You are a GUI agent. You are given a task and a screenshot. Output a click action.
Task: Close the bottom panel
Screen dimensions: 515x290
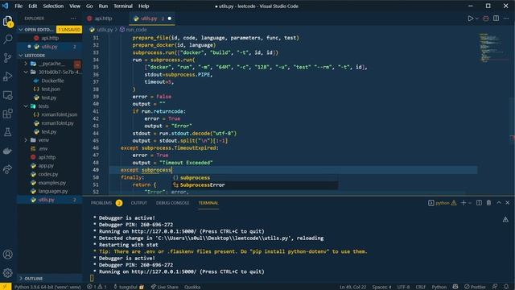pos(508,203)
